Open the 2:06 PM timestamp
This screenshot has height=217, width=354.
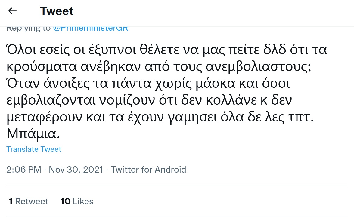[x=23, y=170]
